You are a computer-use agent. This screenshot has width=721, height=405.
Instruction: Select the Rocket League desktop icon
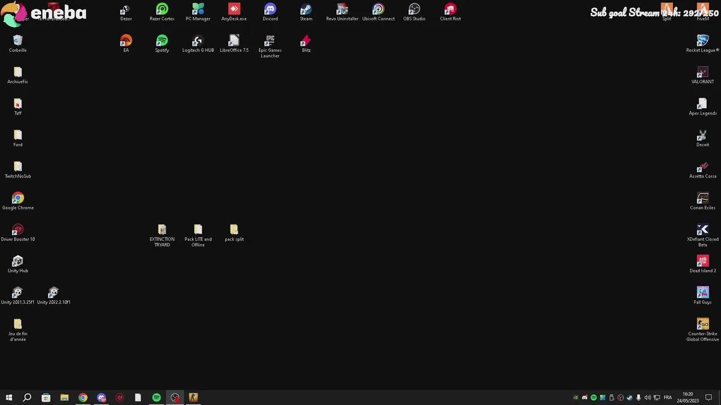(x=702, y=42)
